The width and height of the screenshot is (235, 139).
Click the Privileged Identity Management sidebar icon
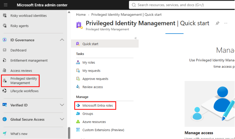(x=5, y=81)
